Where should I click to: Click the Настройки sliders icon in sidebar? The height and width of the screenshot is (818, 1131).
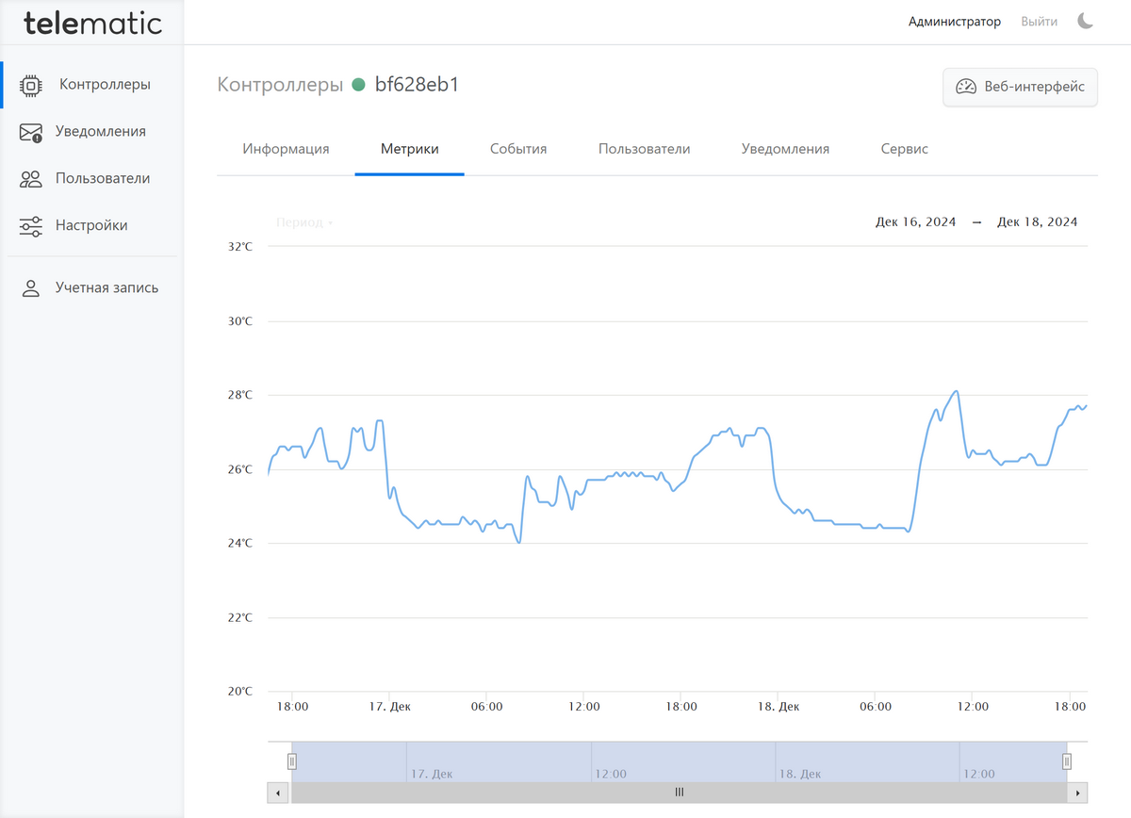point(31,226)
